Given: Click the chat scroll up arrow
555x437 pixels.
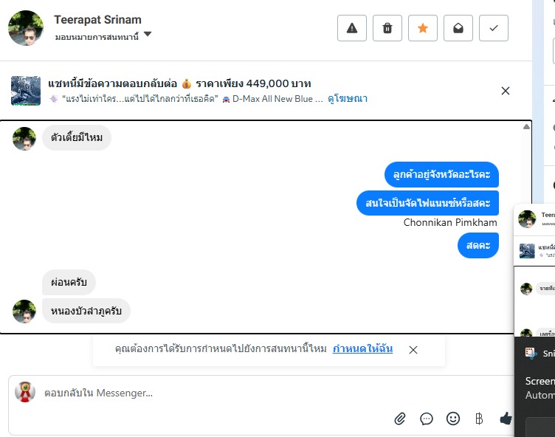Looking at the screenshot, I should click(x=527, y=127).
